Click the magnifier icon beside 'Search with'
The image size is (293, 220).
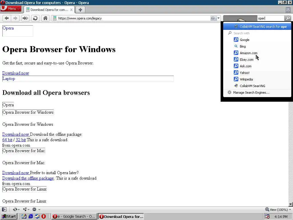(230, 33)
